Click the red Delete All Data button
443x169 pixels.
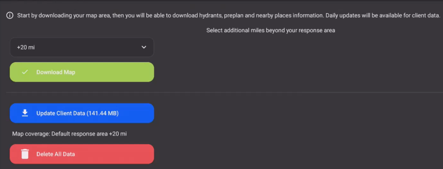[82, 154]
